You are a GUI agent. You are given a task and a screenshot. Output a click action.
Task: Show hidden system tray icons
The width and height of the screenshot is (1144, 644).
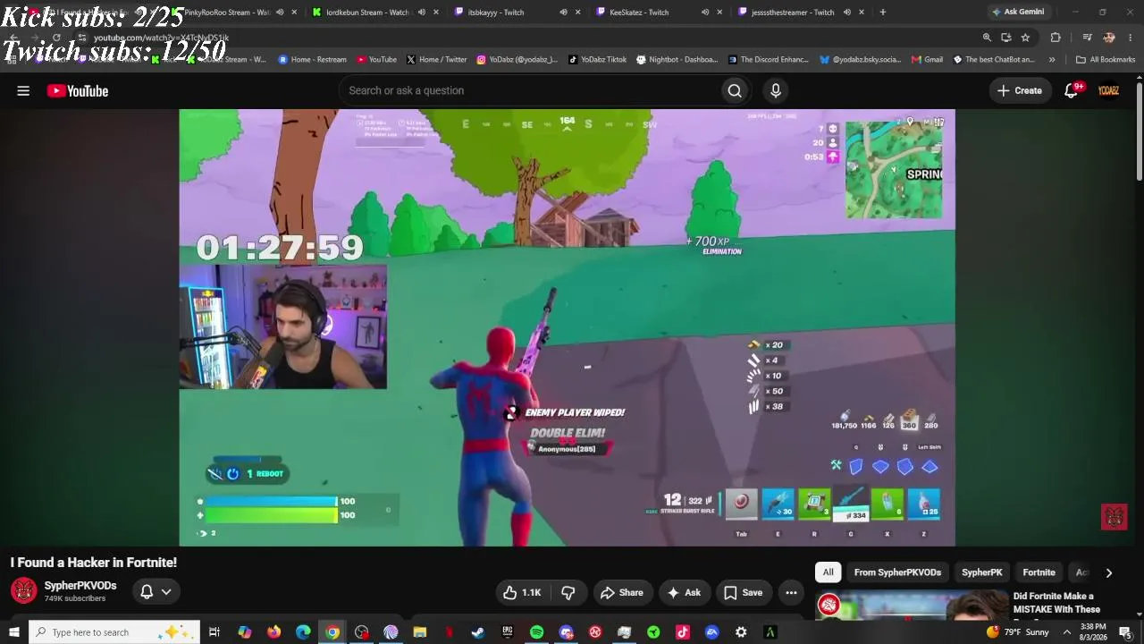[1066, 632]
